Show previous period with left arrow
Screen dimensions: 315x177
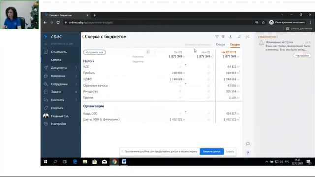pos(148,52)
